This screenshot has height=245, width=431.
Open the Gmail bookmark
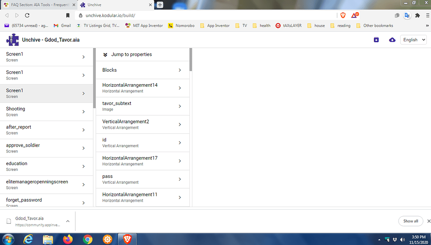[62, 25]
